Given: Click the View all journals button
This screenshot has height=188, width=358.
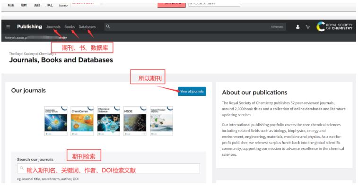Looking at the screenshot, I should tap(192, 91).
